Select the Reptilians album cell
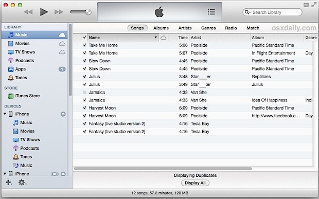Viewport: 319px width, 199px height. 261,77
